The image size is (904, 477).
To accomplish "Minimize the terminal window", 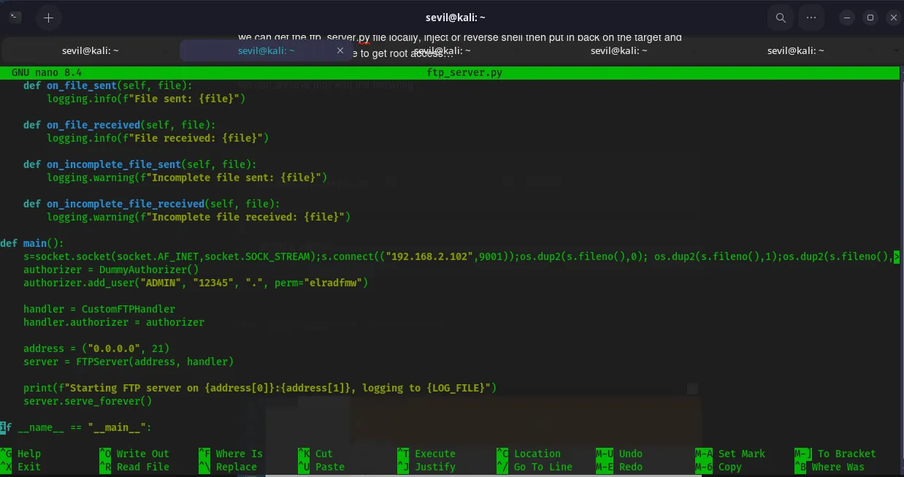I will click(846, 18).
